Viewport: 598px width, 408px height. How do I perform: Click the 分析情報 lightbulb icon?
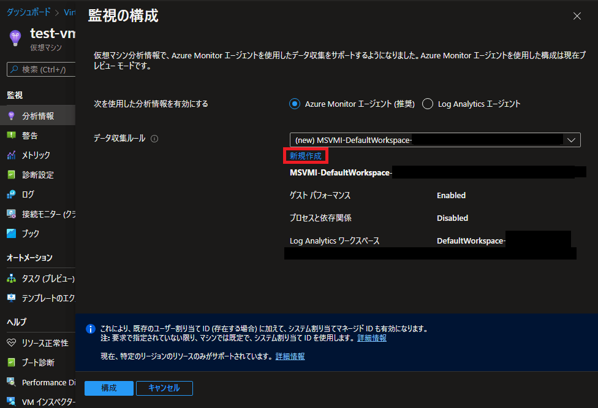click(12, 116)
